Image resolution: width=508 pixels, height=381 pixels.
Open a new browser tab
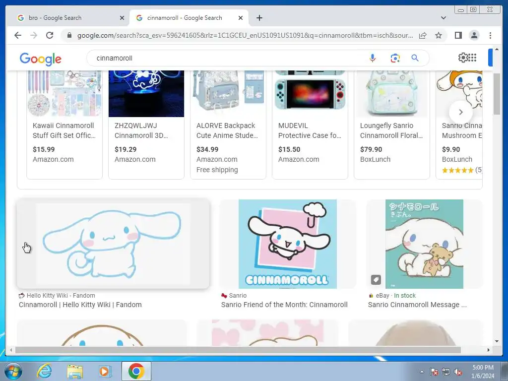click(x=259, y=18)
